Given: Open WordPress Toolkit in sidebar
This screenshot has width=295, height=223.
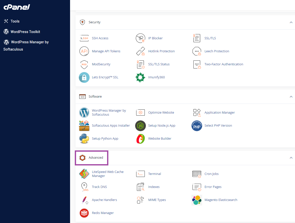Looking at the screenshot, I should point(22,32).
